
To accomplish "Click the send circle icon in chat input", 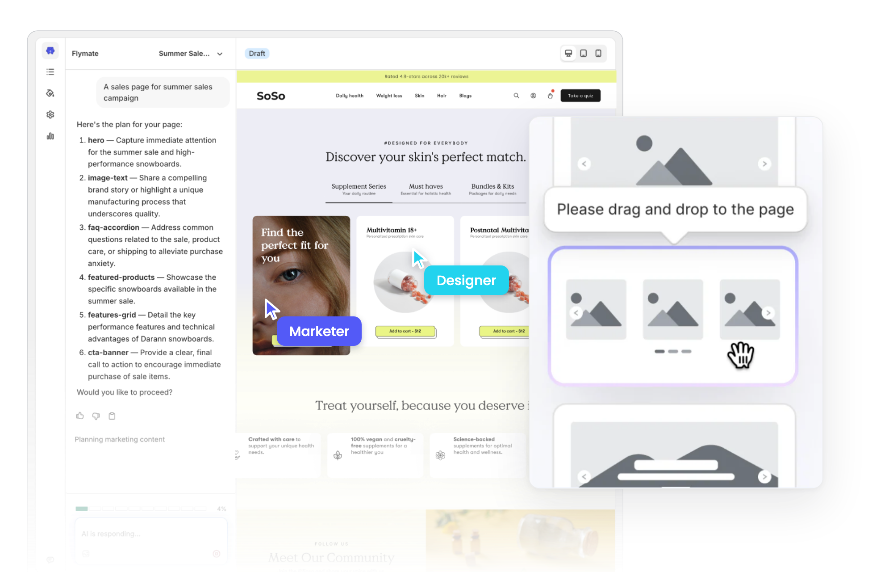I will (217, 554).
